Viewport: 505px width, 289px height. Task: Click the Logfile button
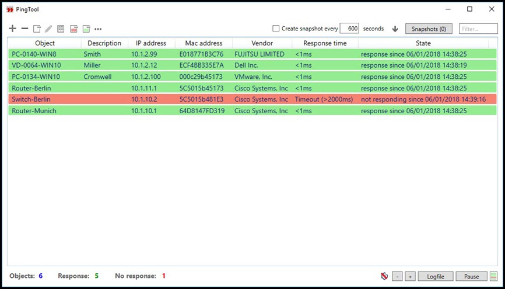coord(436,276)
